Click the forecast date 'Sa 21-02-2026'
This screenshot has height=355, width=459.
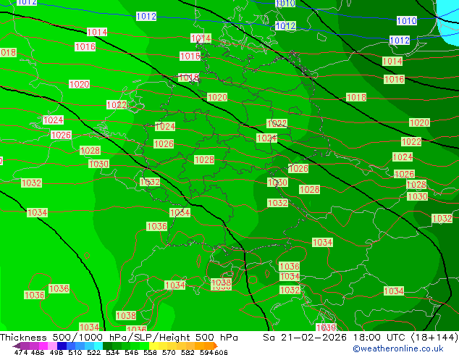305,338
